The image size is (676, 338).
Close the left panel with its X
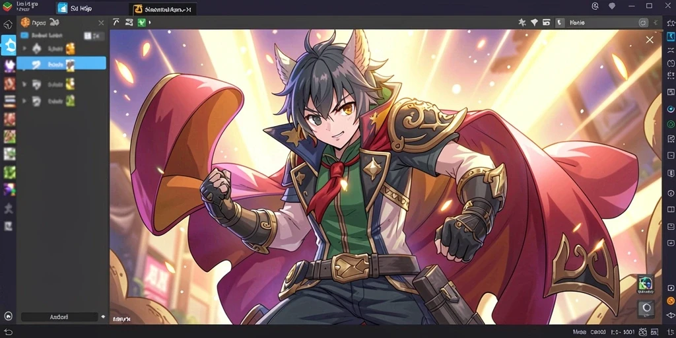pos(101,23)
